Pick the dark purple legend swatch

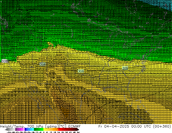click(16, 129)
